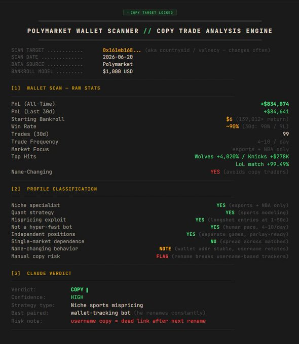Click YES next to Mispricing exploit
299x344 pixels.
pyautogui.click(x=200, y=220)
